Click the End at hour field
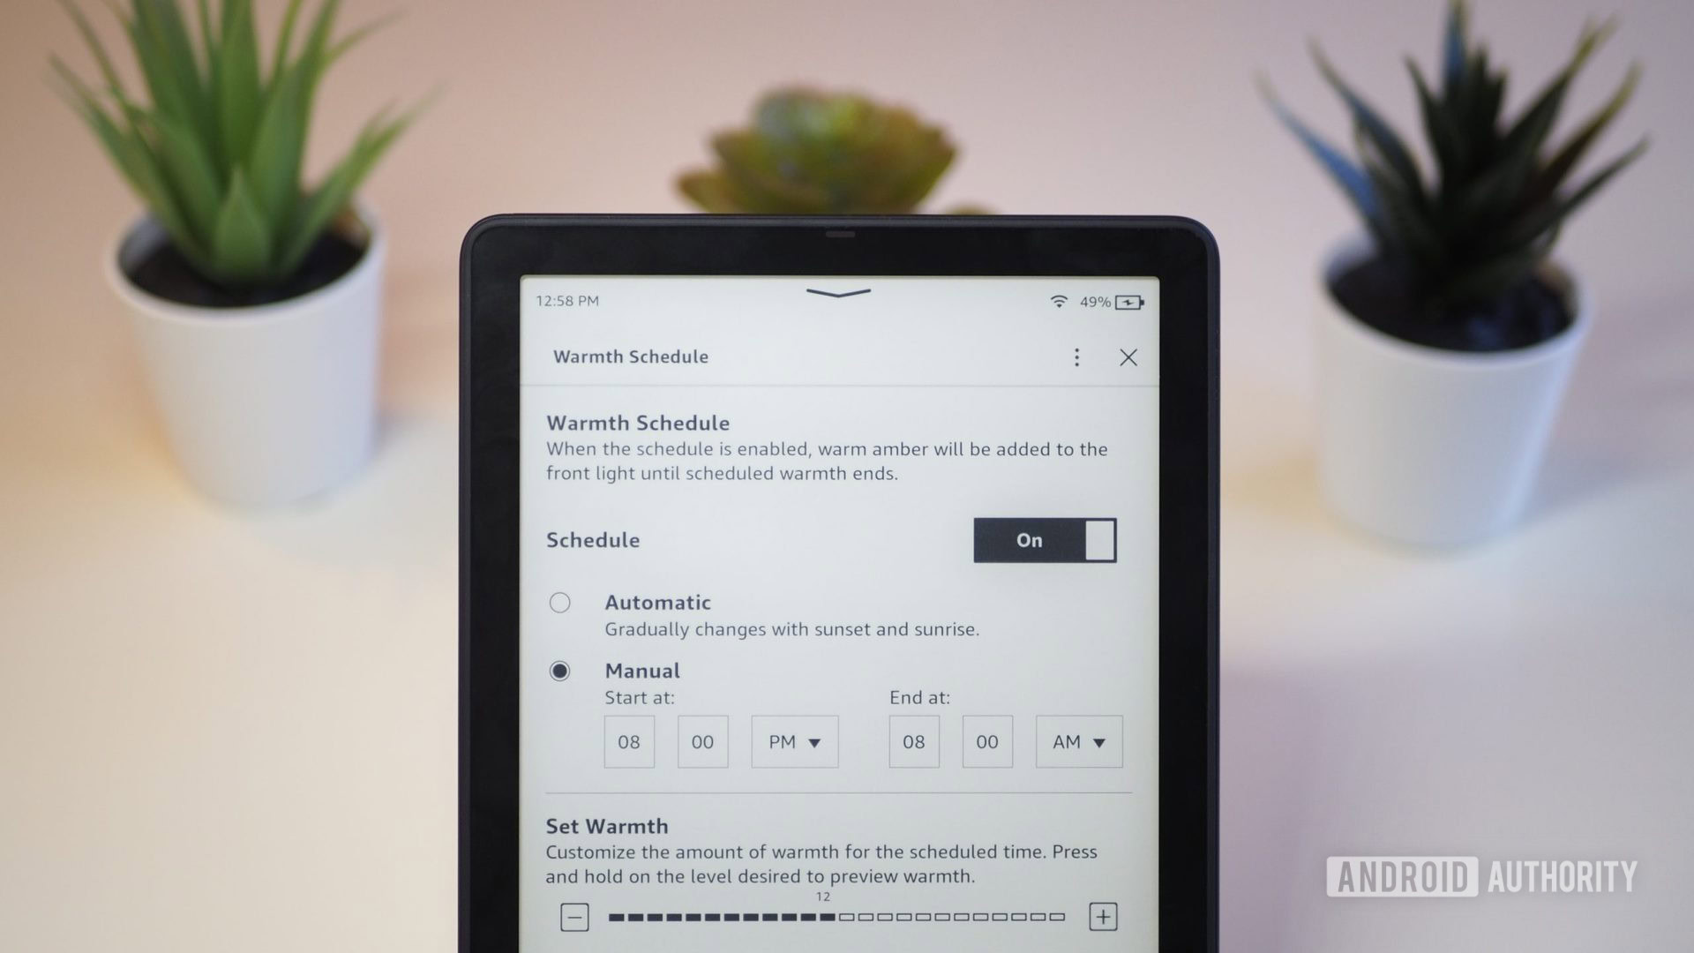 914,742
